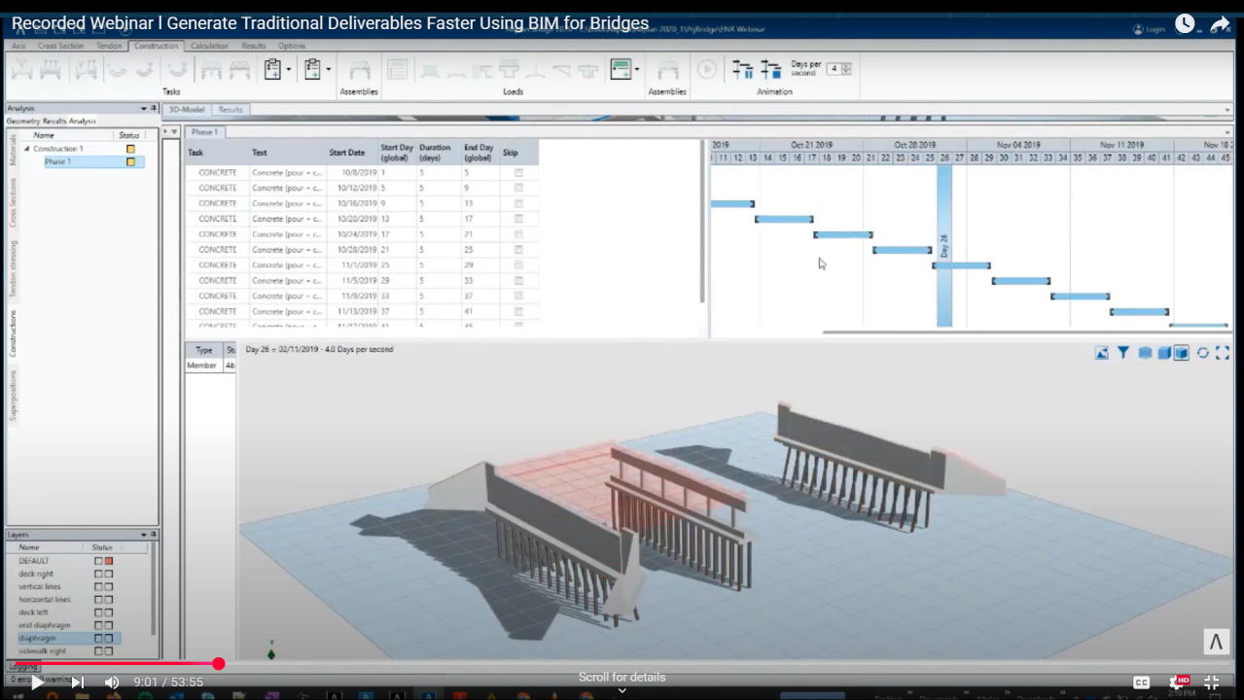Open the Results tab beside 3D-Model
The image size is (1244, 700).
click(x=231, y=110)
